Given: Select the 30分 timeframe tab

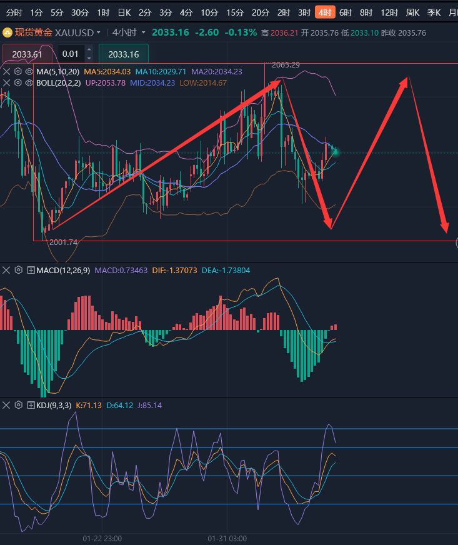Looking at the screenshot, I should 80,12.
